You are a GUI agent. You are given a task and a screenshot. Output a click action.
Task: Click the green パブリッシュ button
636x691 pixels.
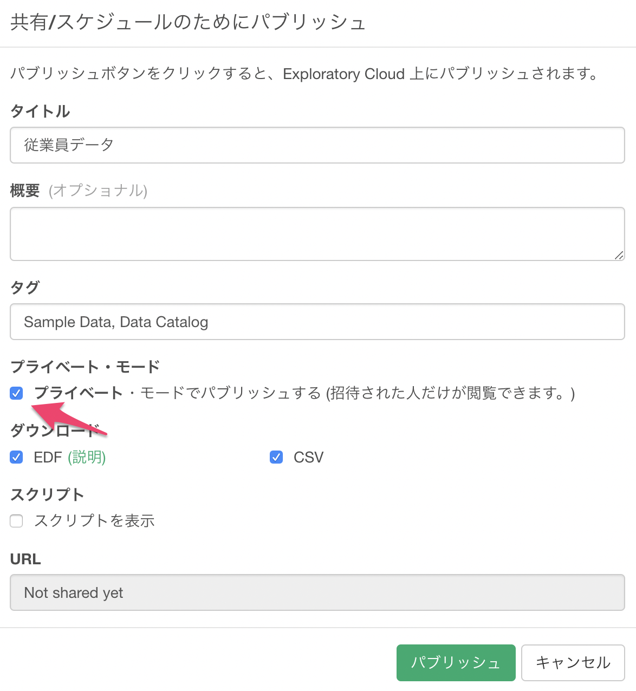[456, 662]
